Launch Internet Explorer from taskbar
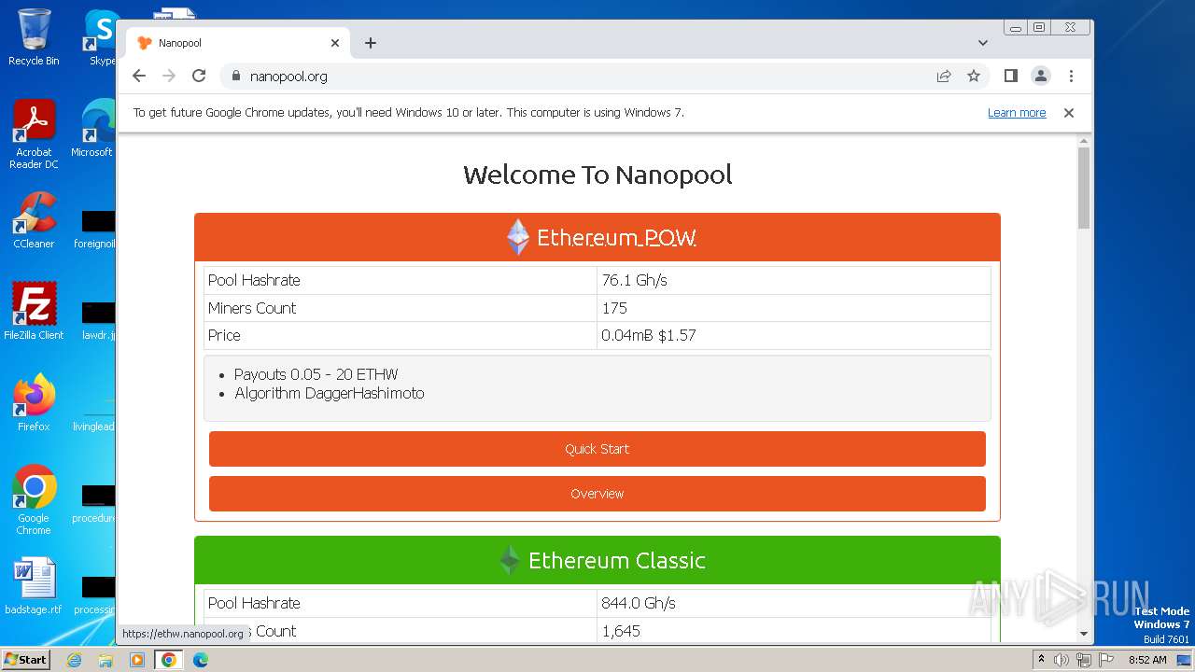1195x672 pixels. coord(74,660)
